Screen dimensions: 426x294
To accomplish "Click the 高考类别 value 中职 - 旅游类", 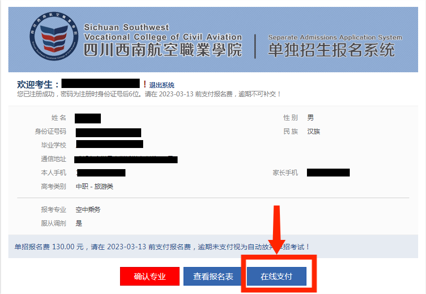I will [x=94, y=186].
